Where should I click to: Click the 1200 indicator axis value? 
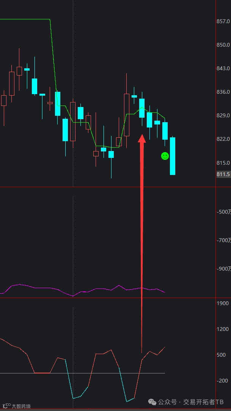click(223, 329)
